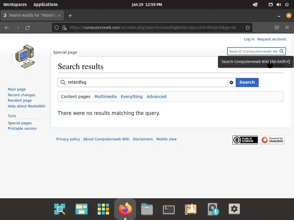Switch to Mobile view

pos(167,139)
